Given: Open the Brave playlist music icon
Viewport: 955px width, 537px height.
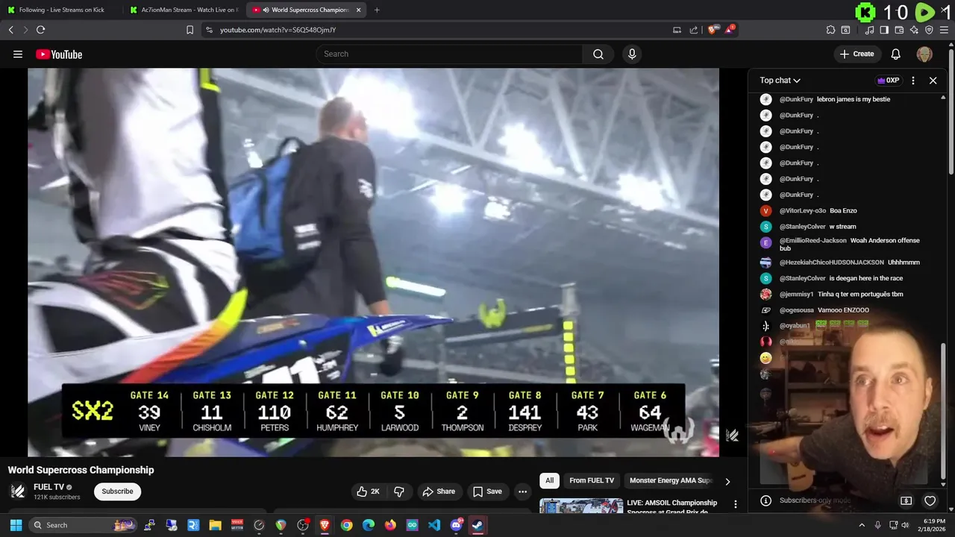Looking at the screenshot, I should point(870,30).
